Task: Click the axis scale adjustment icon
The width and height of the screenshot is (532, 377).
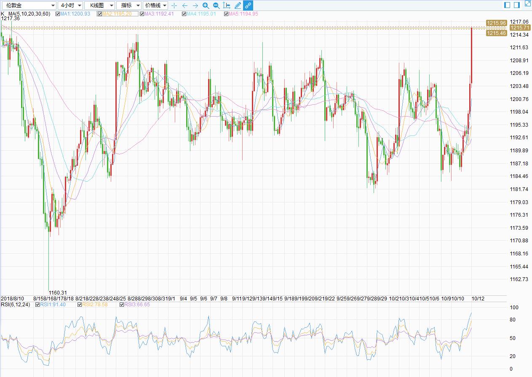Action: pyautogui.click(x=227, y=5)
